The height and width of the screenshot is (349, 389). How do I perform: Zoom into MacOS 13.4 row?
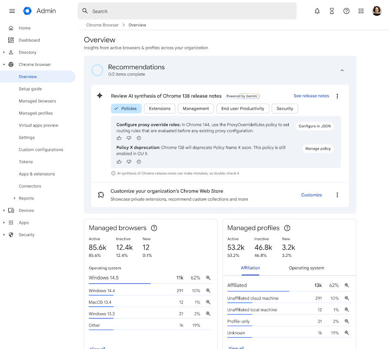click(x=208, y=302)
